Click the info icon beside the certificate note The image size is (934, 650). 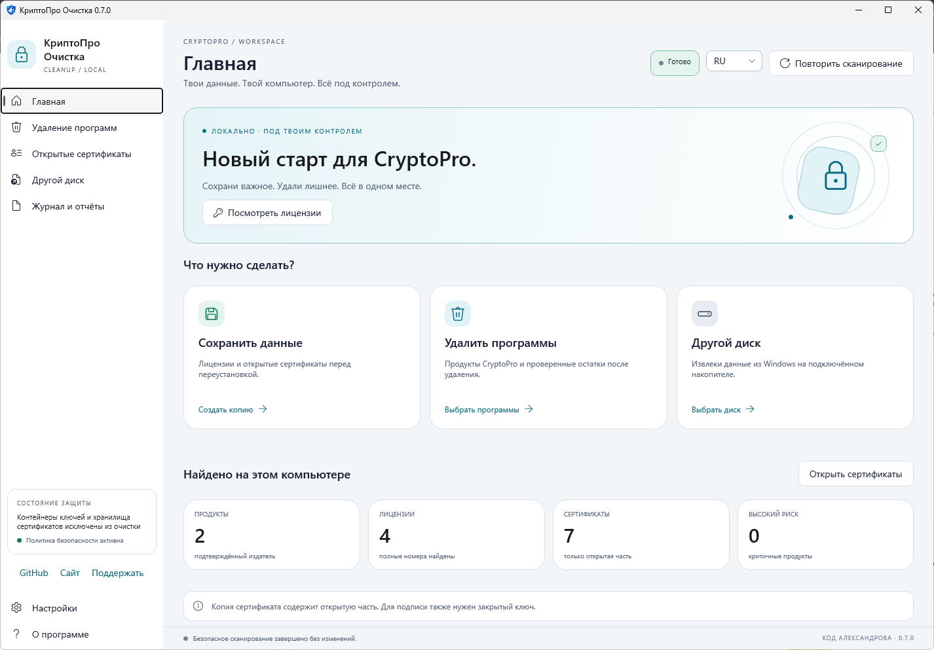tap(198, 606)
